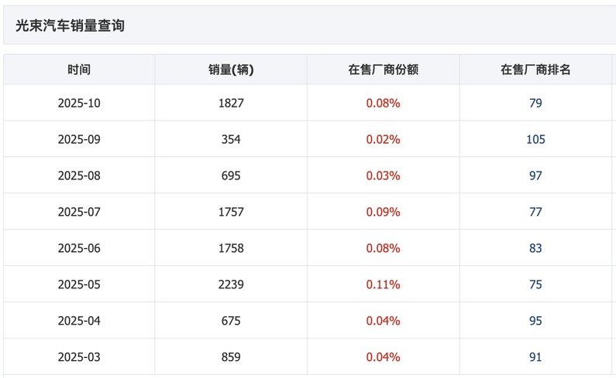Open ranking 83 link for 2025-06
Viewport: 616px width, 378px height.
(x=535, y=249)
